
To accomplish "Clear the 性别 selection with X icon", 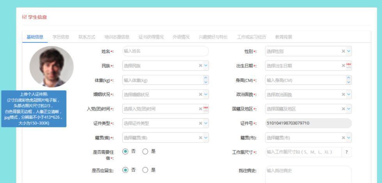I will [x=343, y=51].
